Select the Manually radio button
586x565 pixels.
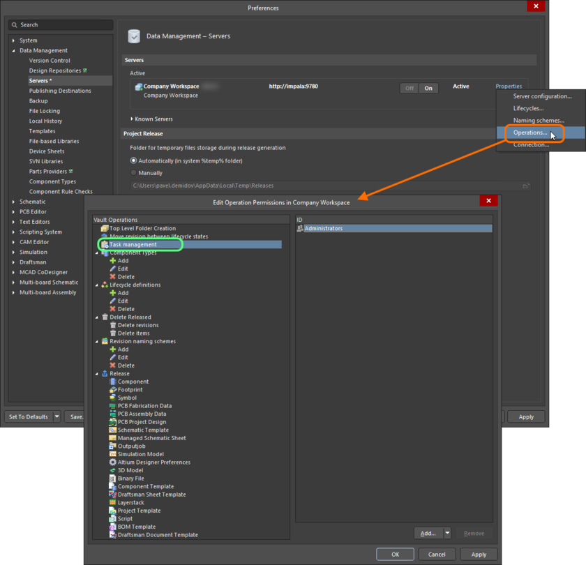[132, 172]
